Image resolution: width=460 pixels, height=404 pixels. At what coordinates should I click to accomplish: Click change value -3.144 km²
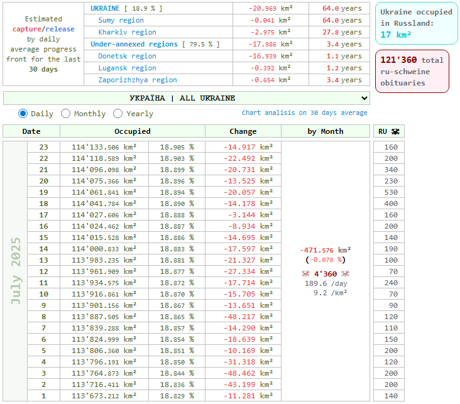[x=251, y=215]
